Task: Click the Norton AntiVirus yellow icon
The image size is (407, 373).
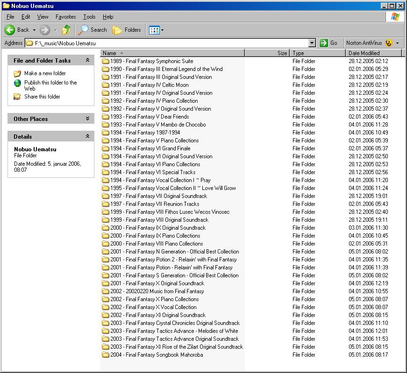Action: pos(389,43)
